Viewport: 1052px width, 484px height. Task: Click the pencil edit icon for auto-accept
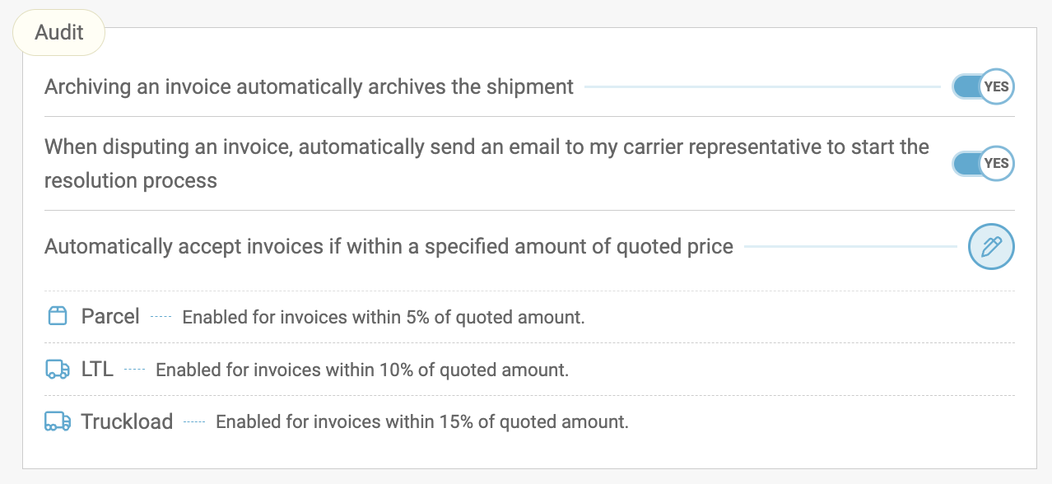(991, 246)
